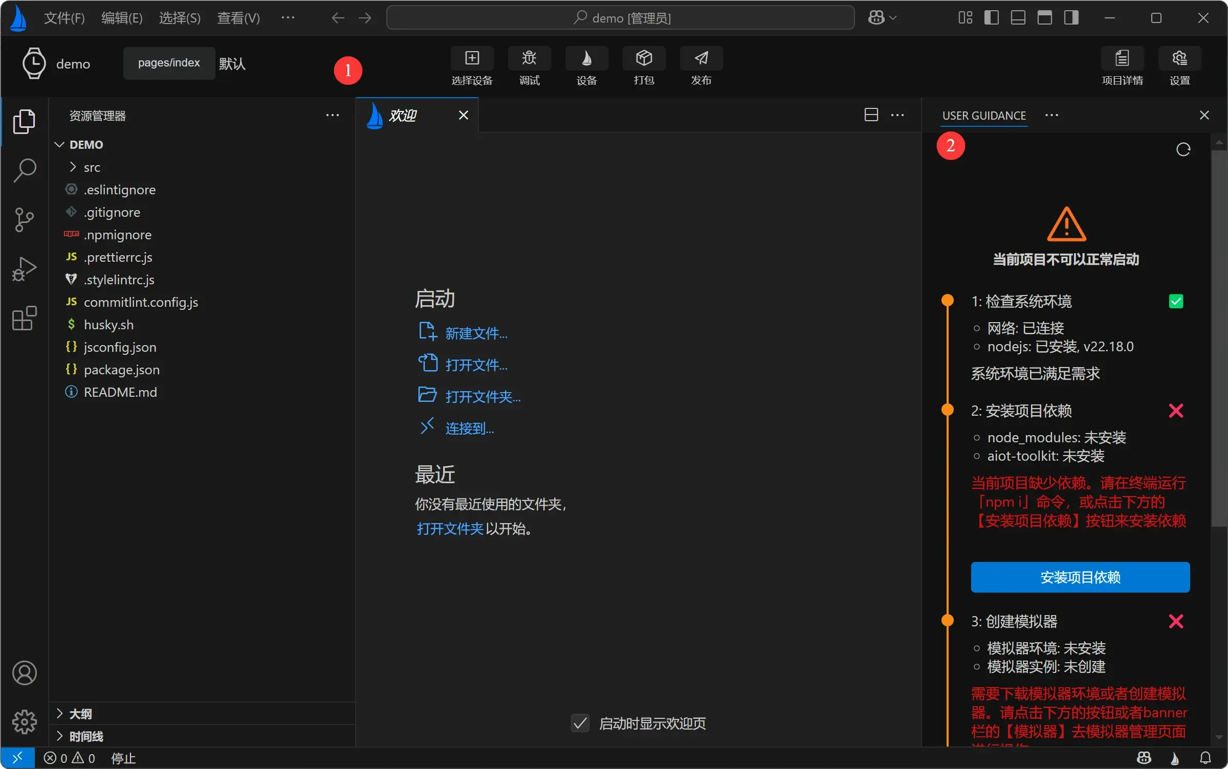1228x769 pixels.
Task: Expand the 时间线 timeline section
Action: [59, 736]
